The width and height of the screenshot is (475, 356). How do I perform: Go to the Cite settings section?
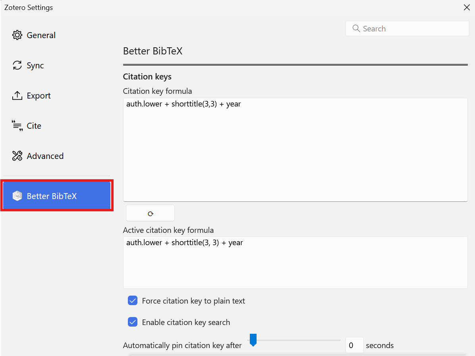[x=34, y=126]
